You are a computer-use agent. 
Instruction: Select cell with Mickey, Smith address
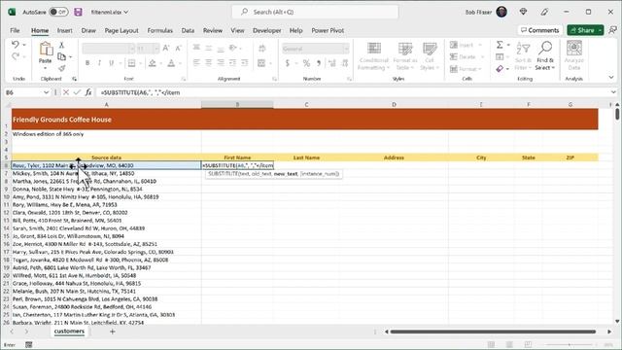click(106, 173)
